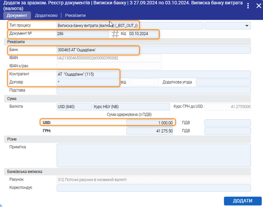Select the Документ tab
Screen dimensions: 263x207
pyautogui.click(x=17, y=15)
